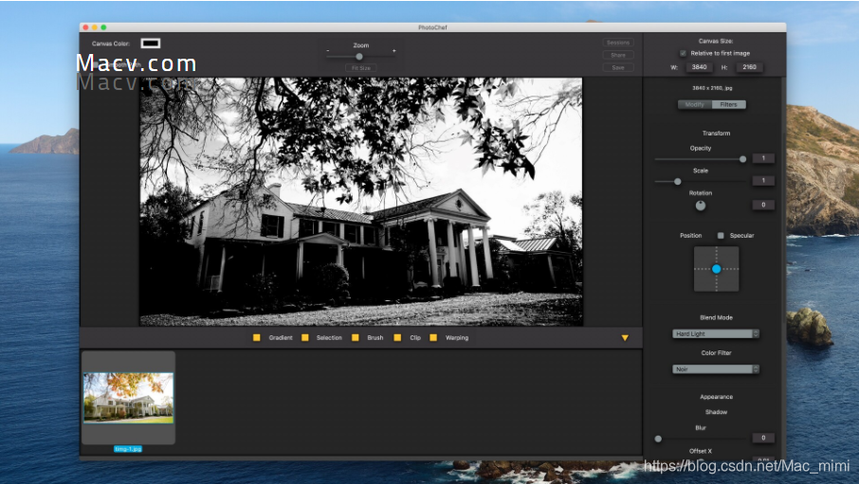
Task: Click the timg-1.jpg filename label
Action: pos(128,449)
